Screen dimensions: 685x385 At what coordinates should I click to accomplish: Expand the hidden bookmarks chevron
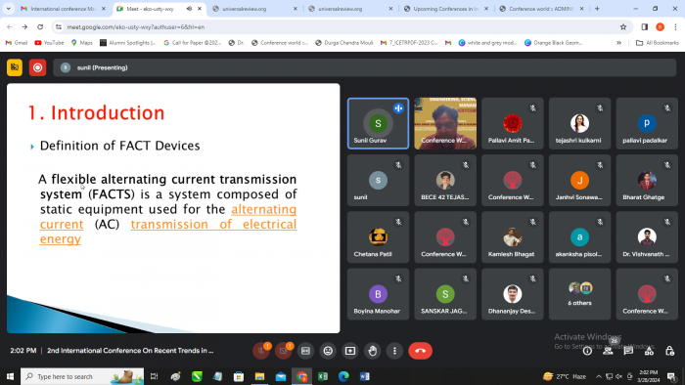618,43
